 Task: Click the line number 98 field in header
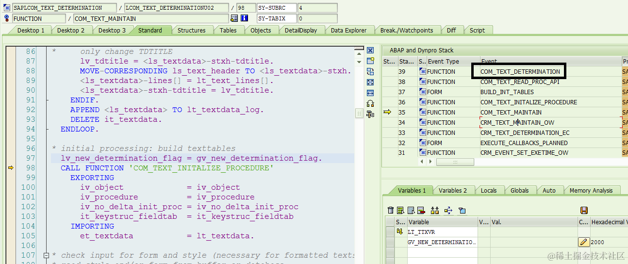click(x=246, y=8)
